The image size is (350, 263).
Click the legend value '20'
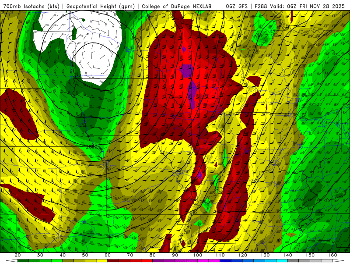coord(17,255)
